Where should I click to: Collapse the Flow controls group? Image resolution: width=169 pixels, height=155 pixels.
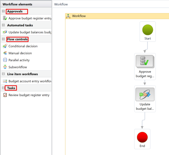(3, 39)
